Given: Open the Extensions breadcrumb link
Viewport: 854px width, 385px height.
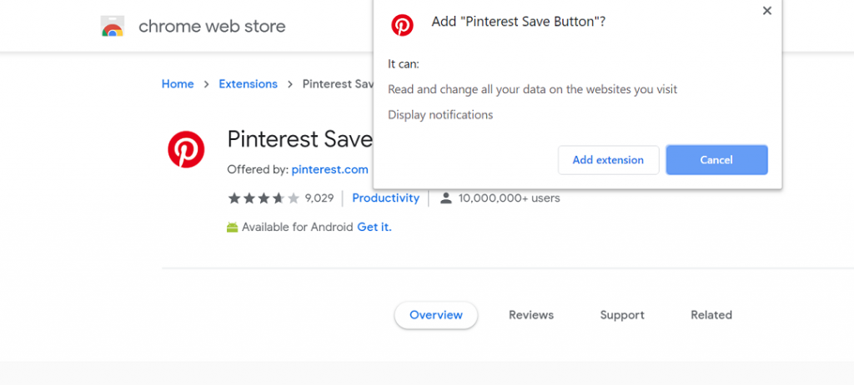Looking at the screenshot, I should (x=248, y=84).
